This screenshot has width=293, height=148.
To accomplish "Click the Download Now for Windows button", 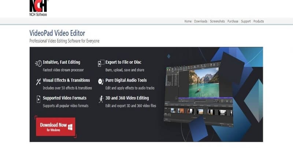I will (x=56, y=127).
